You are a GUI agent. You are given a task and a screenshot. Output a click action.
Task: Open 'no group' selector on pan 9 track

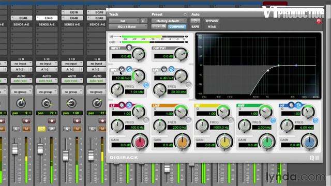[21, 92]
